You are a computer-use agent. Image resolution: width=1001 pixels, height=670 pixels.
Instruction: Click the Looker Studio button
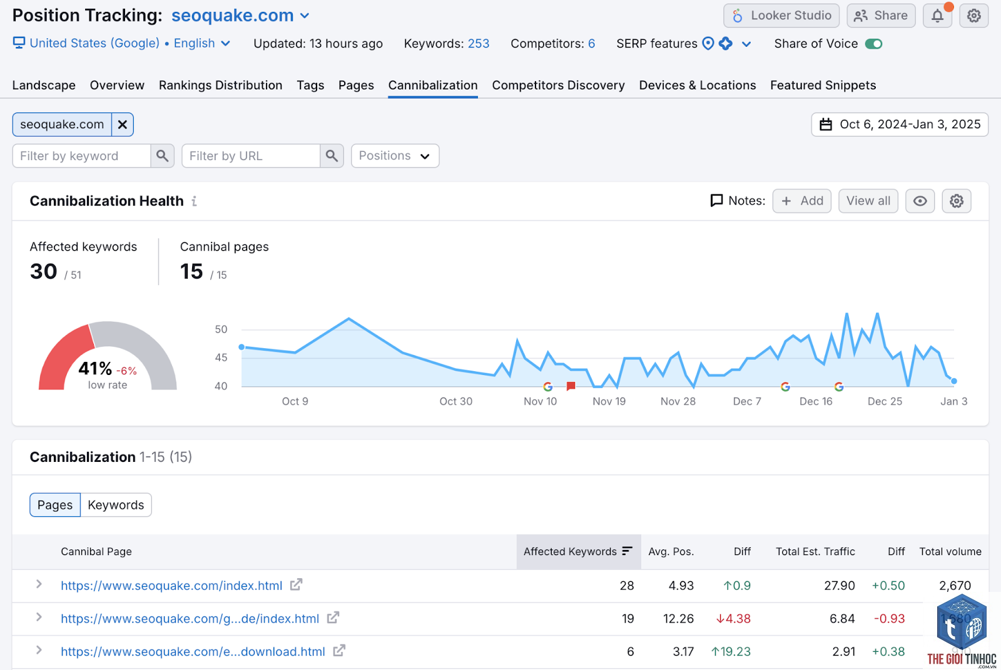(x=781, y=16)
